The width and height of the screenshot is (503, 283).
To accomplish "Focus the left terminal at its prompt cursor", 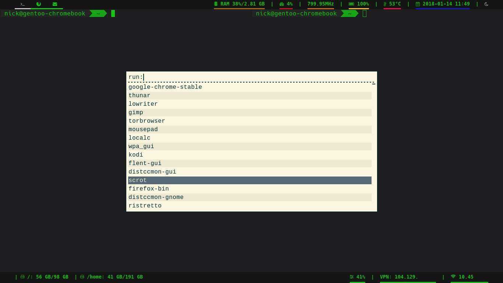I will pos(113,14).
